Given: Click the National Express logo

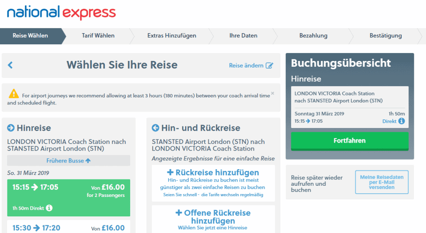Looking at the screenshot, I should coord(62,12).
